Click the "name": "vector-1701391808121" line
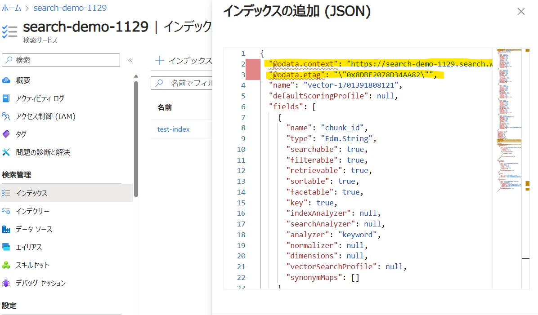Screen dimensions: 538x315 pos(336,85)
